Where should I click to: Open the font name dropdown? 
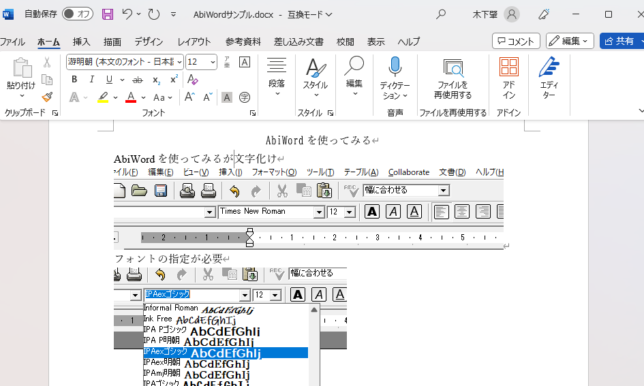(x=179, y=62)
